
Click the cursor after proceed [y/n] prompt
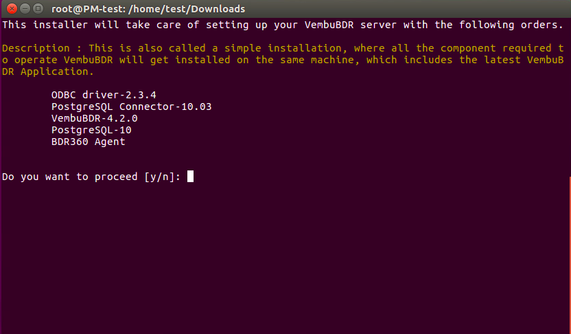191,177
